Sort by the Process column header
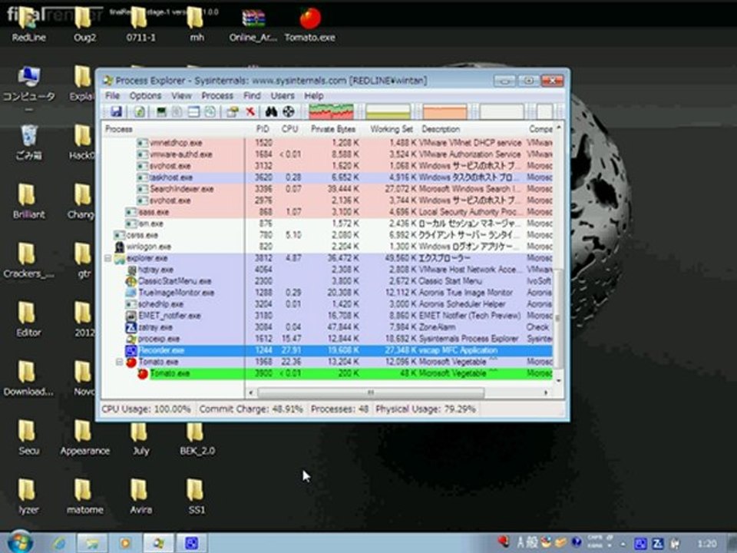The width and height of the screenshot is (737, 553). pos(174,129)
